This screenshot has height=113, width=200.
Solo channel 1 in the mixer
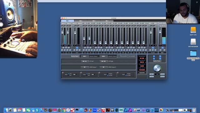65,50
